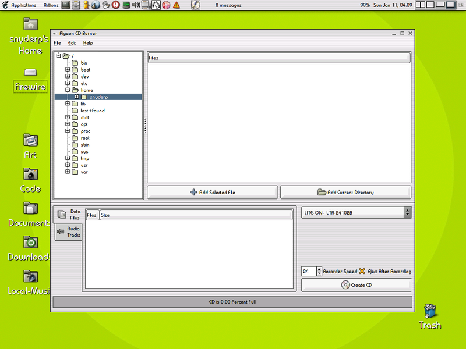This screenshot has height=349, width=466.
Task: Click the Create CD button
Action: point(356,285)
